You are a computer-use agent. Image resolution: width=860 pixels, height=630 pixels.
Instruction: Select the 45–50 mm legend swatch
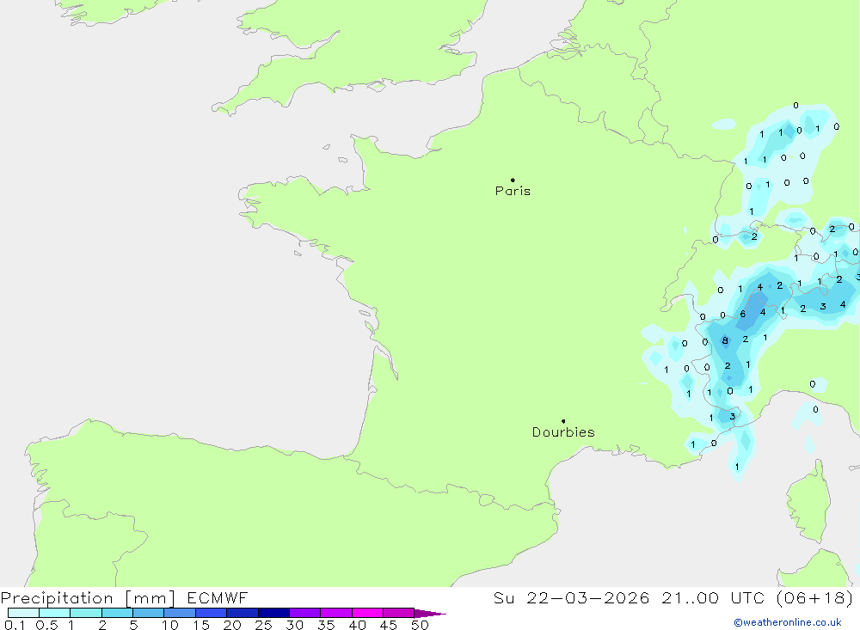click(x=399, y=613)
